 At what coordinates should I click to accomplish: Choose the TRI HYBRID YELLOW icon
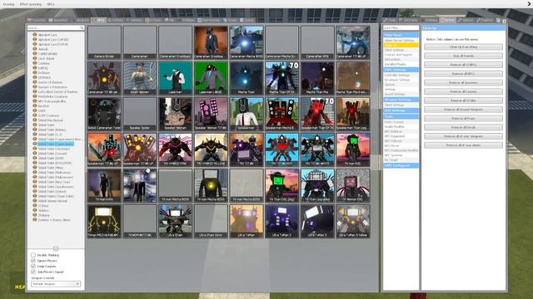pos(211,149)
